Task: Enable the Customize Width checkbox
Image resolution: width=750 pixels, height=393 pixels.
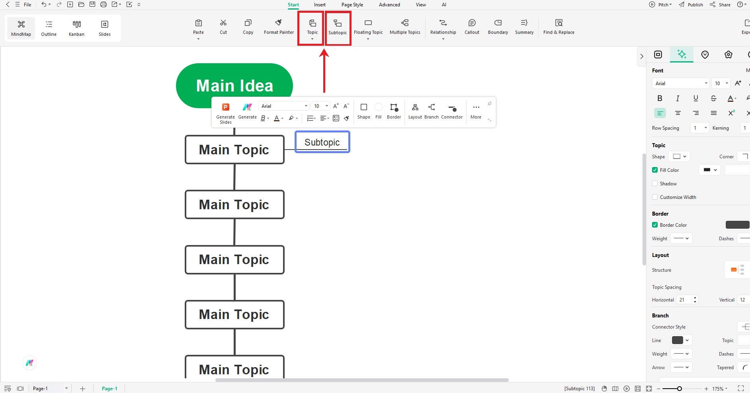Action: click(655, 197)
